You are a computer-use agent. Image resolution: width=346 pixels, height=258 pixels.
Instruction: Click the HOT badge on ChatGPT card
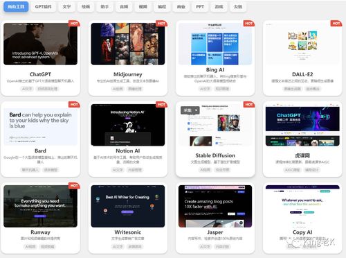74,24
